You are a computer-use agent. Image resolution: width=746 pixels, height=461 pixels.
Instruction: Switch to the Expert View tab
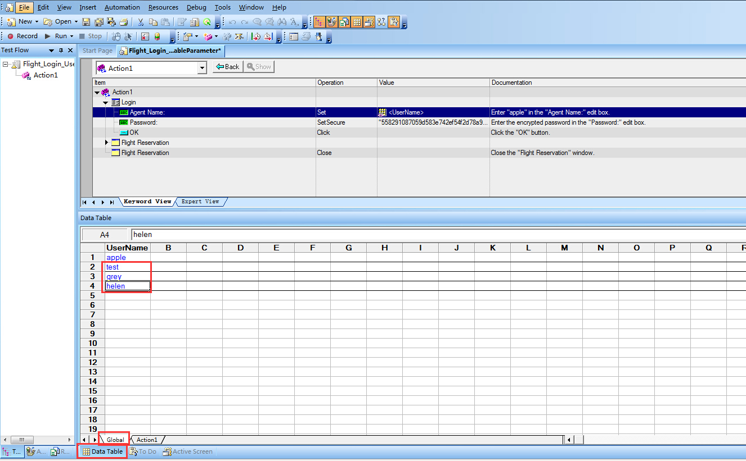coord(200,202)
